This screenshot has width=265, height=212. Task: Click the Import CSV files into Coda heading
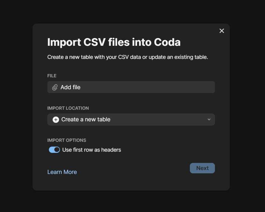pyautogui.click(x=114, y=42)
